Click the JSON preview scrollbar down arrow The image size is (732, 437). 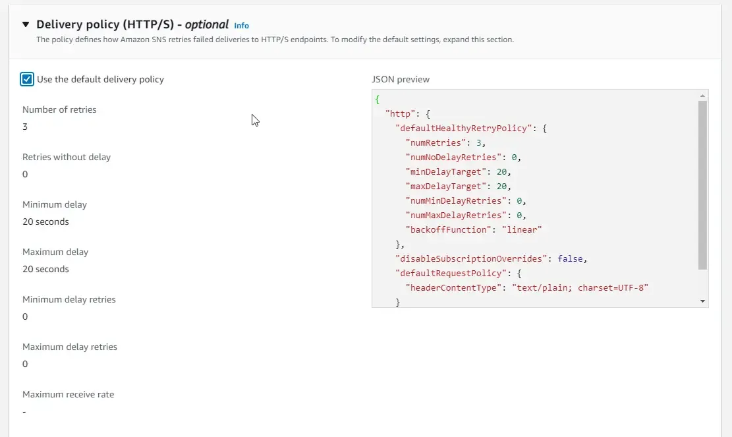coord(703,301)
